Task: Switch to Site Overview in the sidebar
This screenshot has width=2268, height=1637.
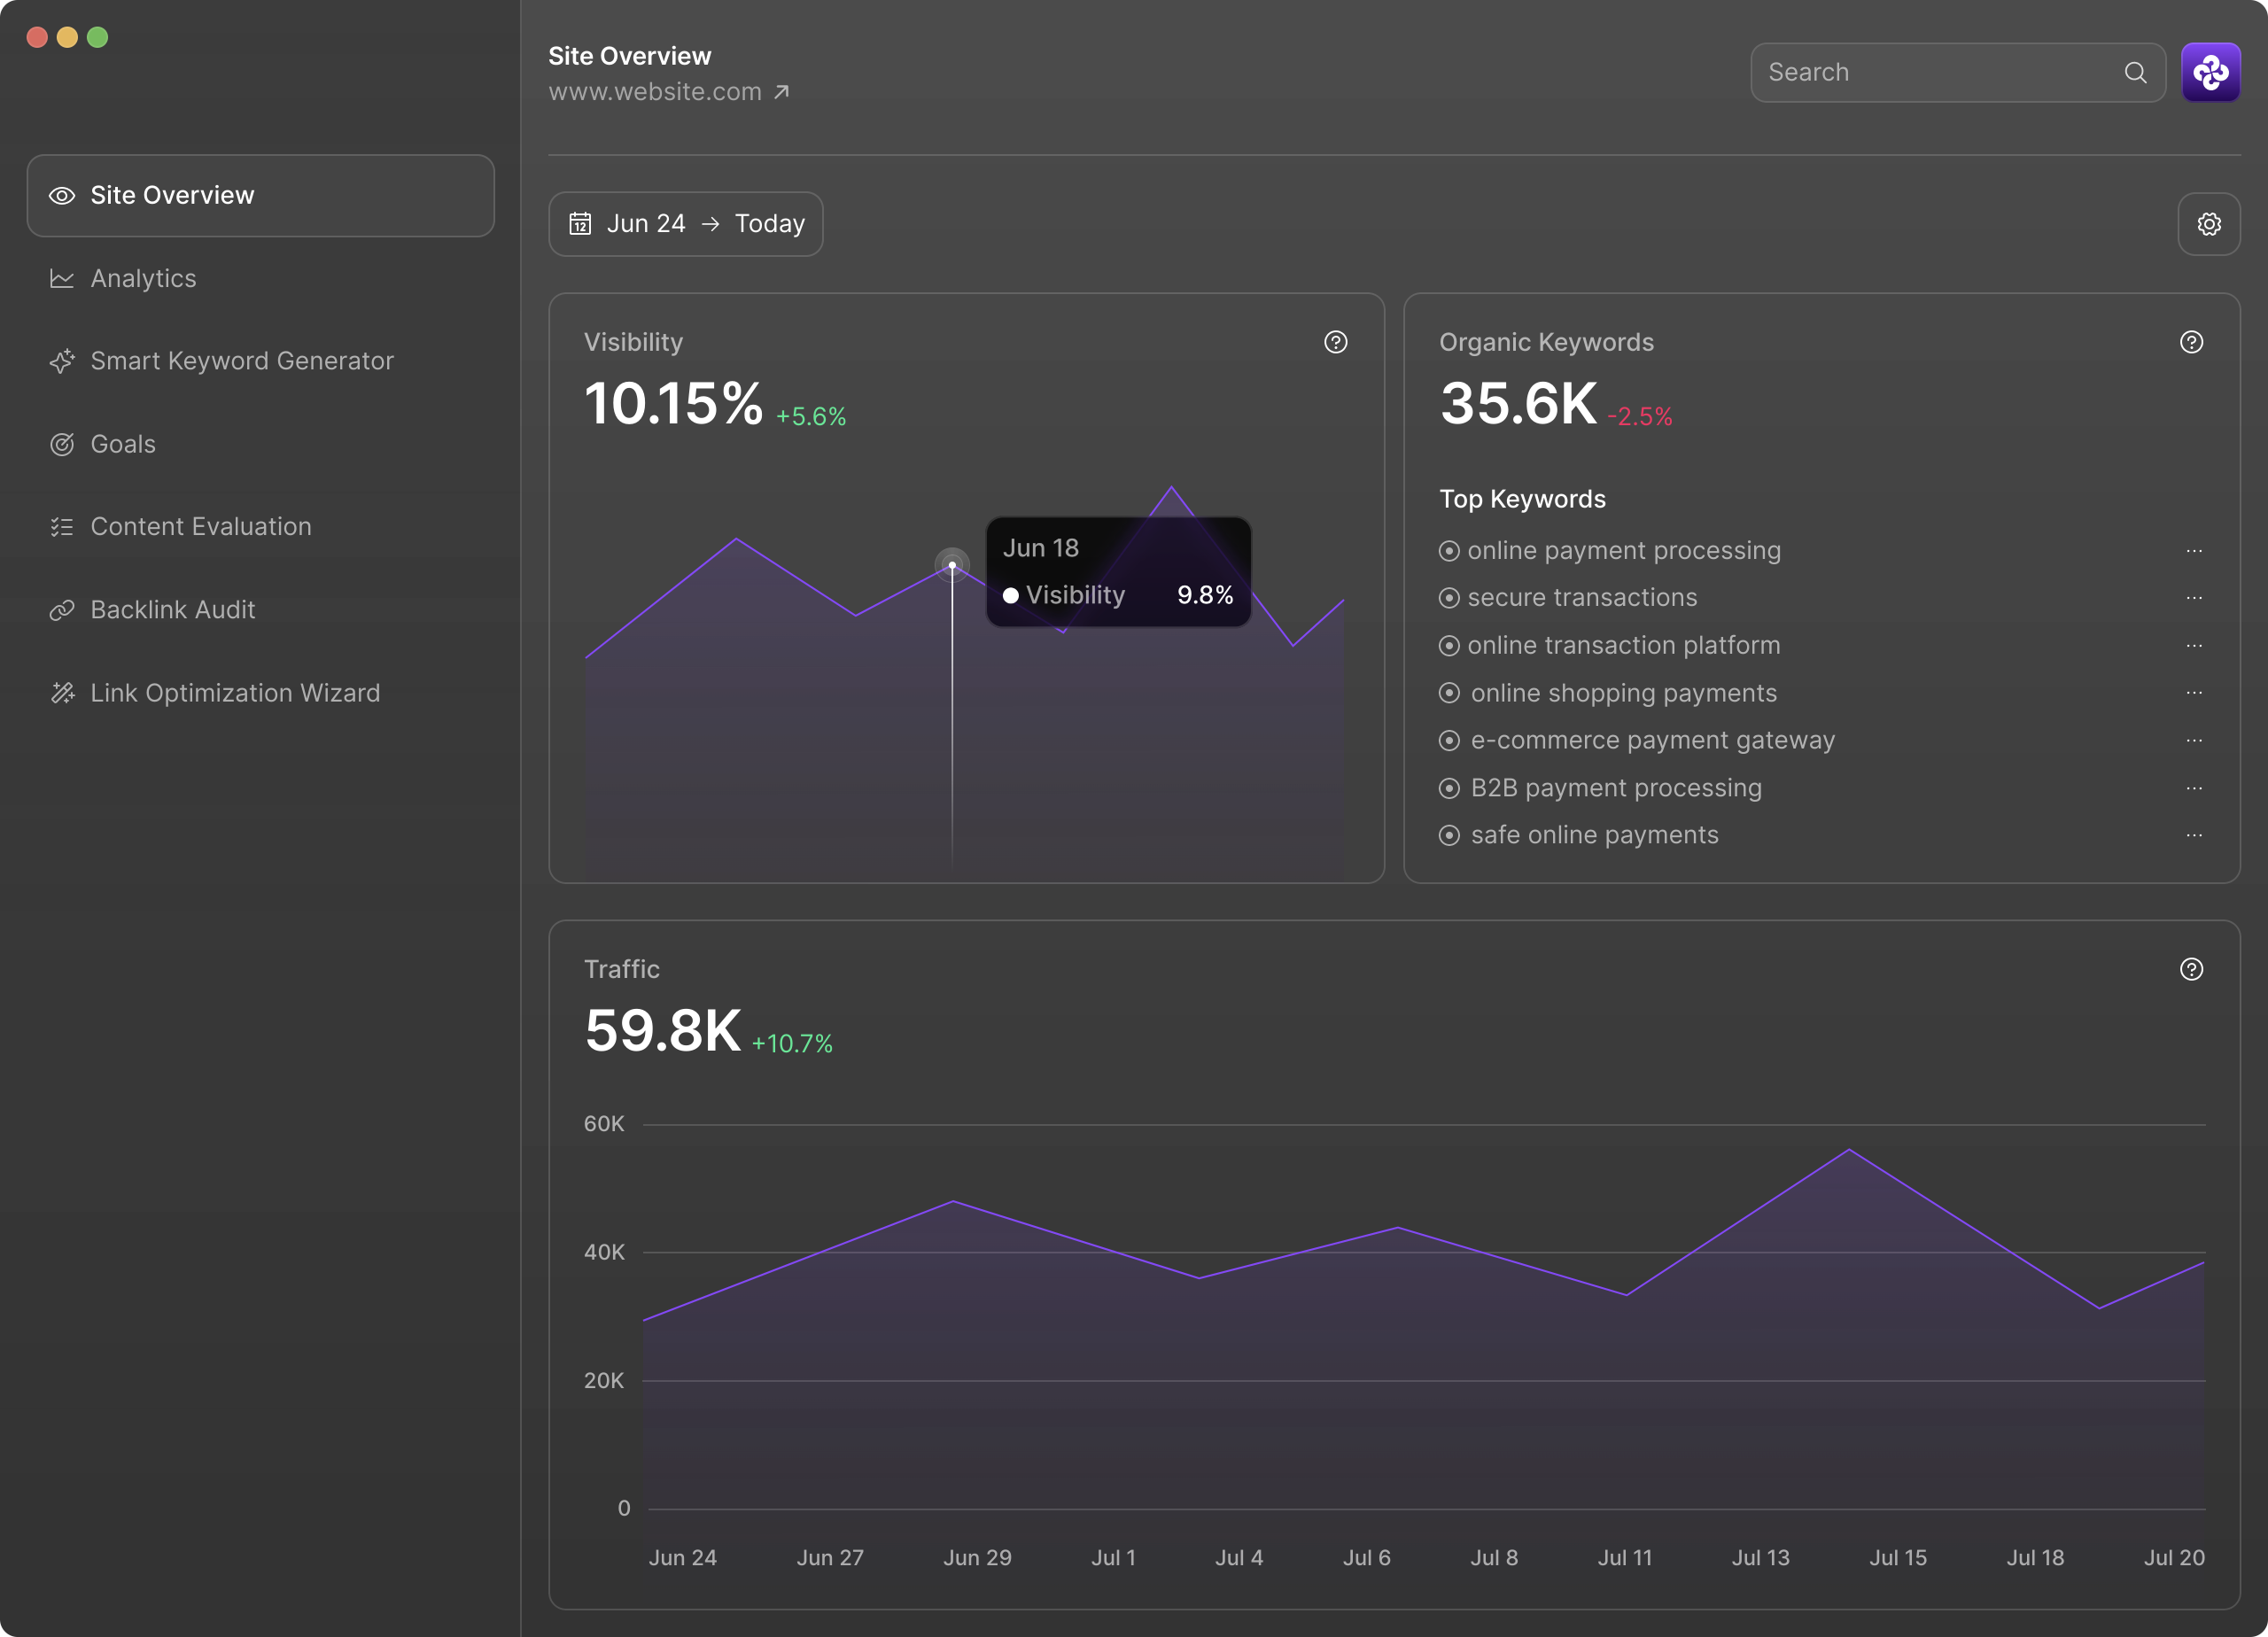Action: [x=172, y=195]
